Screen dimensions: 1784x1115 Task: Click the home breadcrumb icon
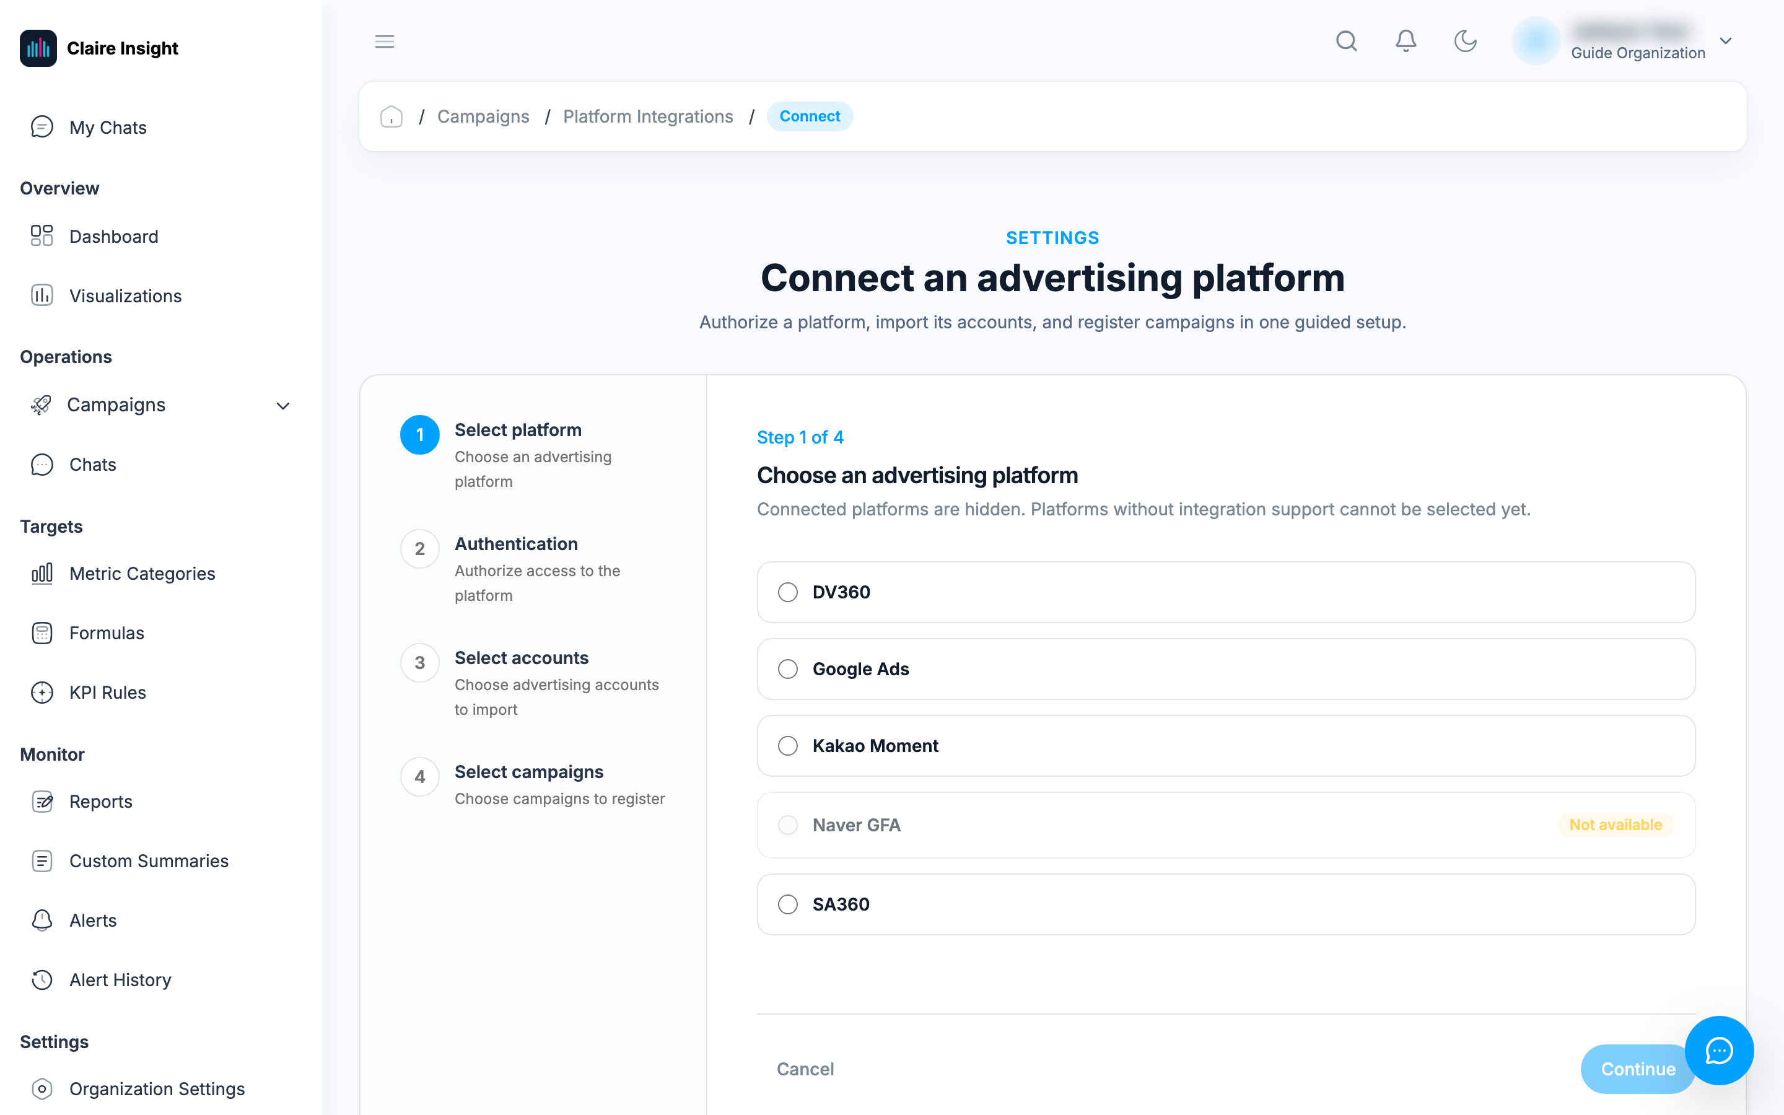pos(391,116)
